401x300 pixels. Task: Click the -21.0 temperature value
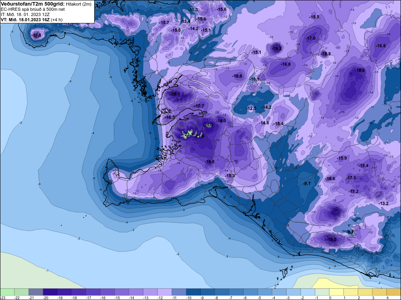209,125
